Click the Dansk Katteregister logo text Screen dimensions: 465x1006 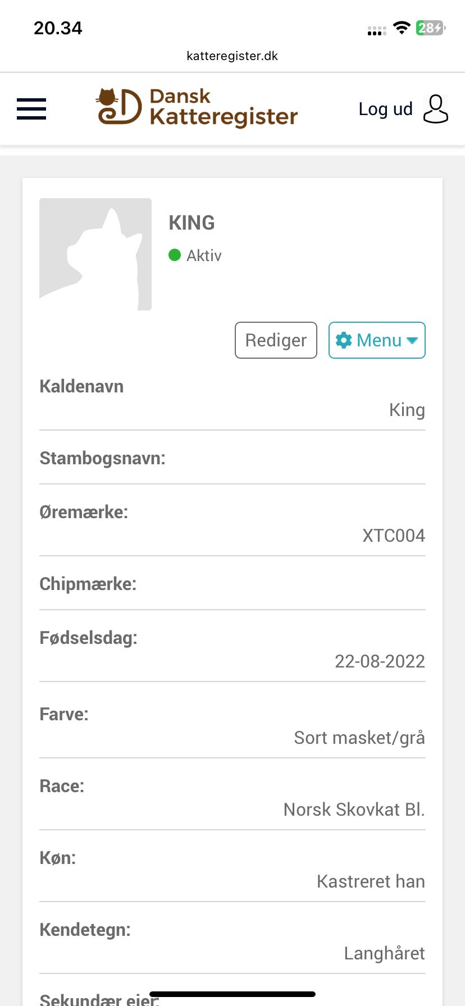point(223,107)
